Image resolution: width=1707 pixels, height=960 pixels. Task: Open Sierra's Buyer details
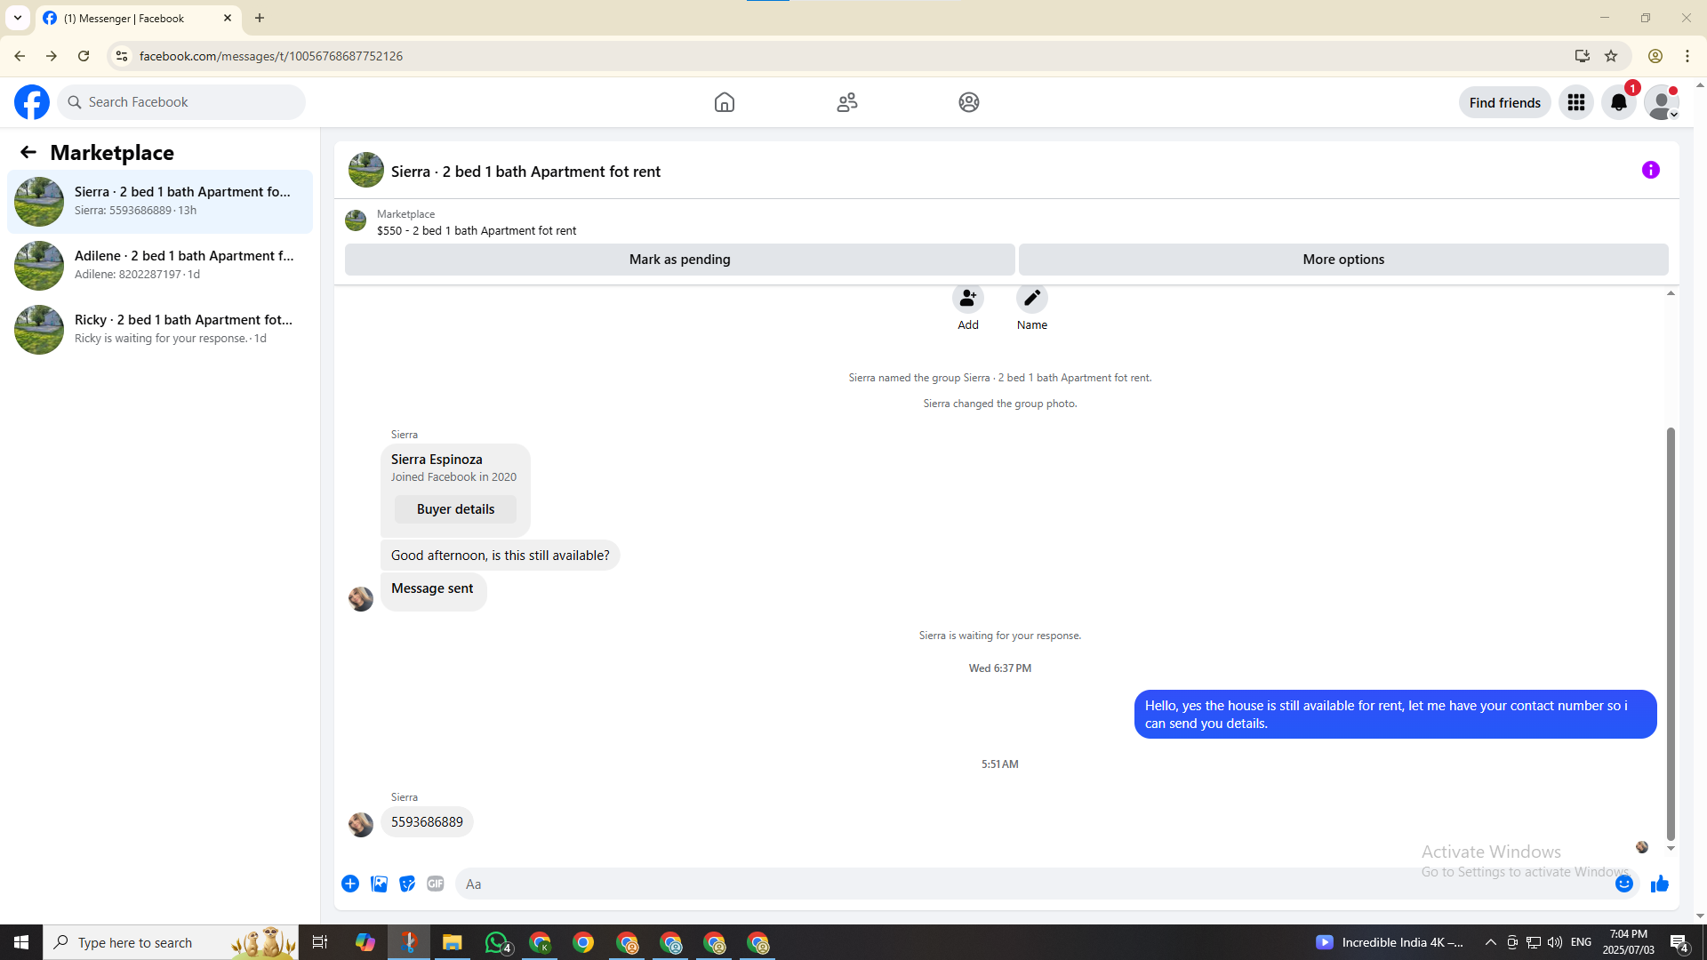pos(455,509)
